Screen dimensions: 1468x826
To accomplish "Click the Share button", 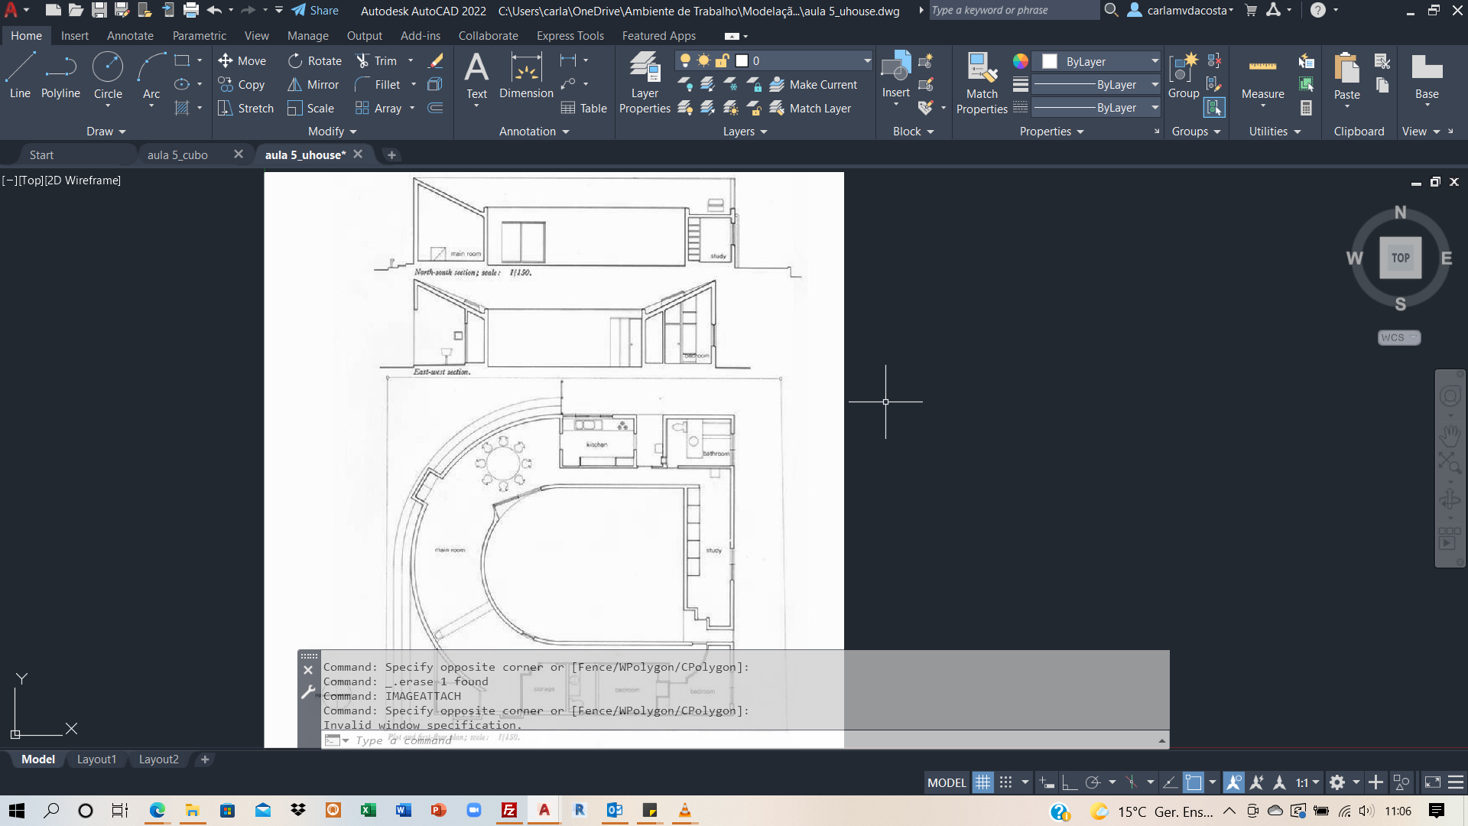I will point(315,10).
